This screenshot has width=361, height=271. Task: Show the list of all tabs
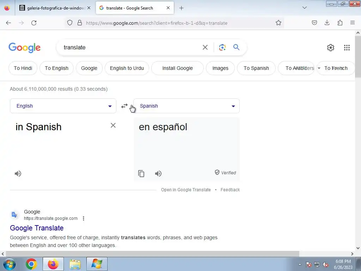(x=304, y=8)
